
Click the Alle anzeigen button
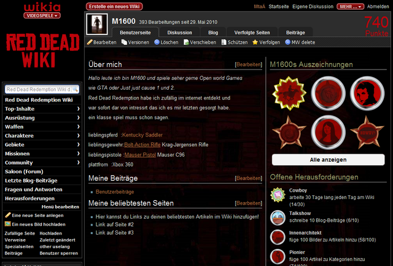pos(329,160)
